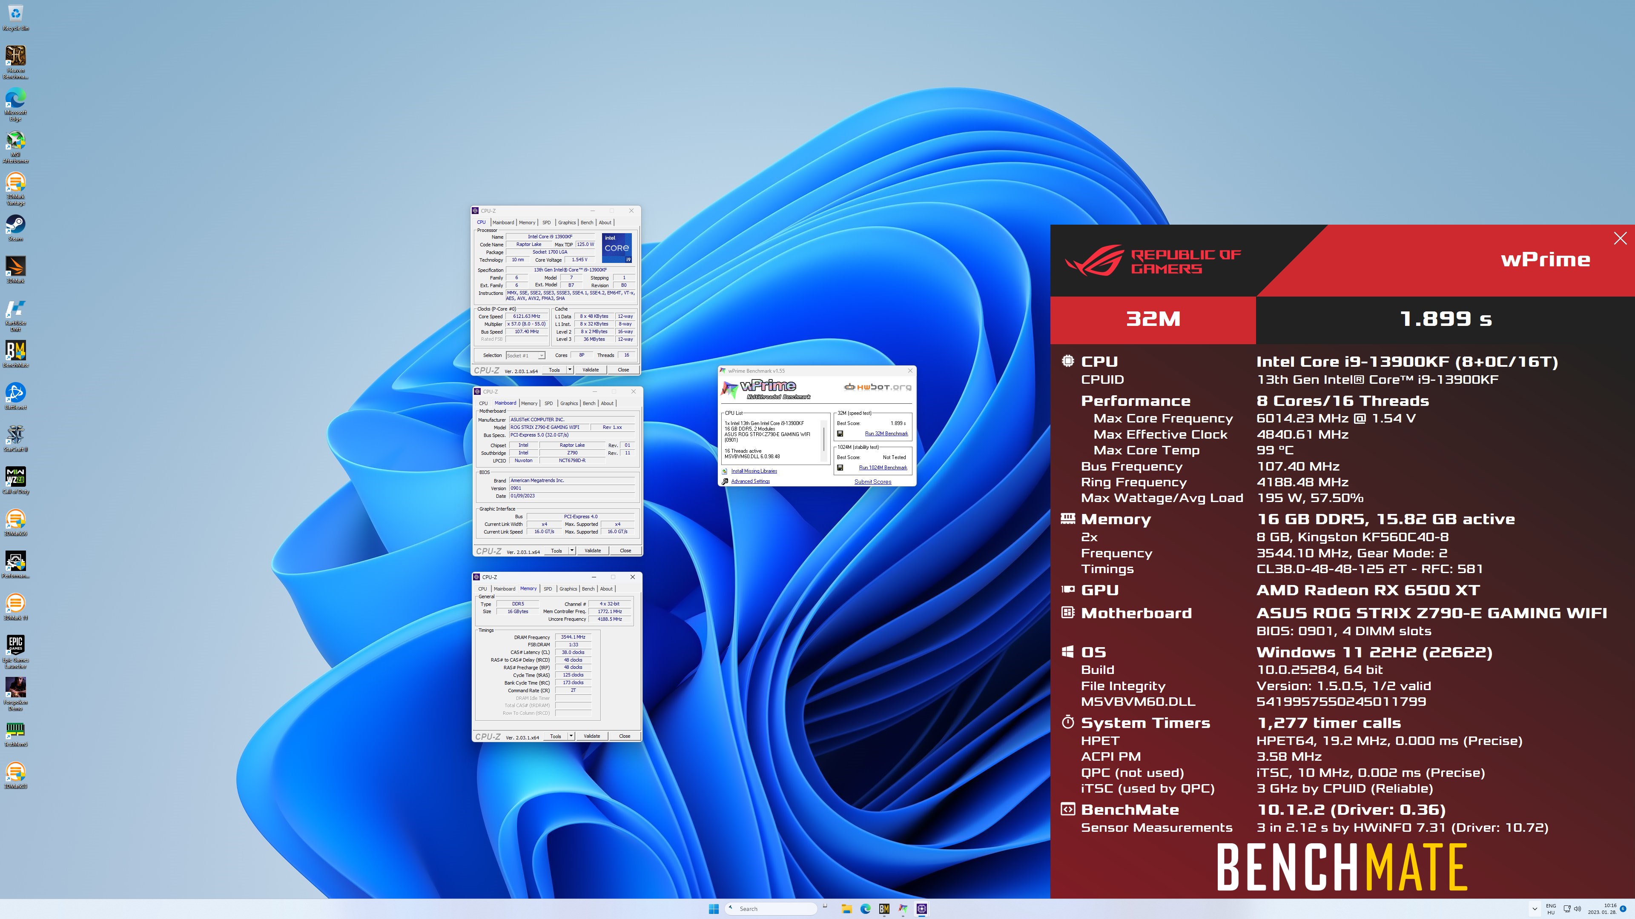Click Install Missing Libraries link in wPrime
This screenshot has width=1635, height=919.
(754, 471)
